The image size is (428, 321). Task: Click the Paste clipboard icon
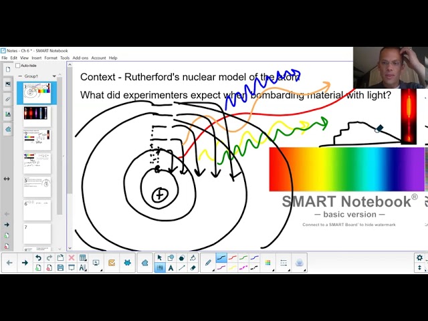pos(60,257)
